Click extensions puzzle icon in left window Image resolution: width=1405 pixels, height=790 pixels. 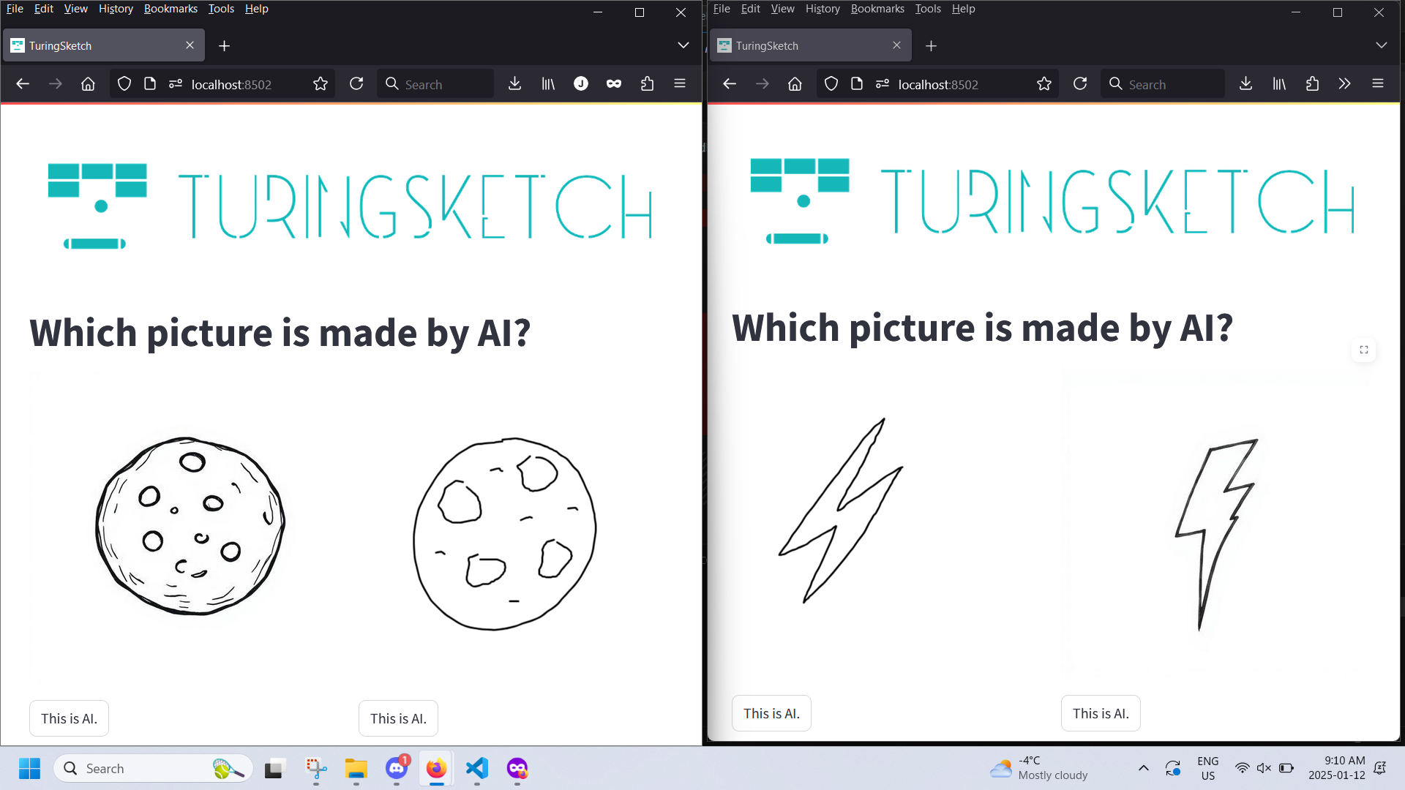coord(647,84)
